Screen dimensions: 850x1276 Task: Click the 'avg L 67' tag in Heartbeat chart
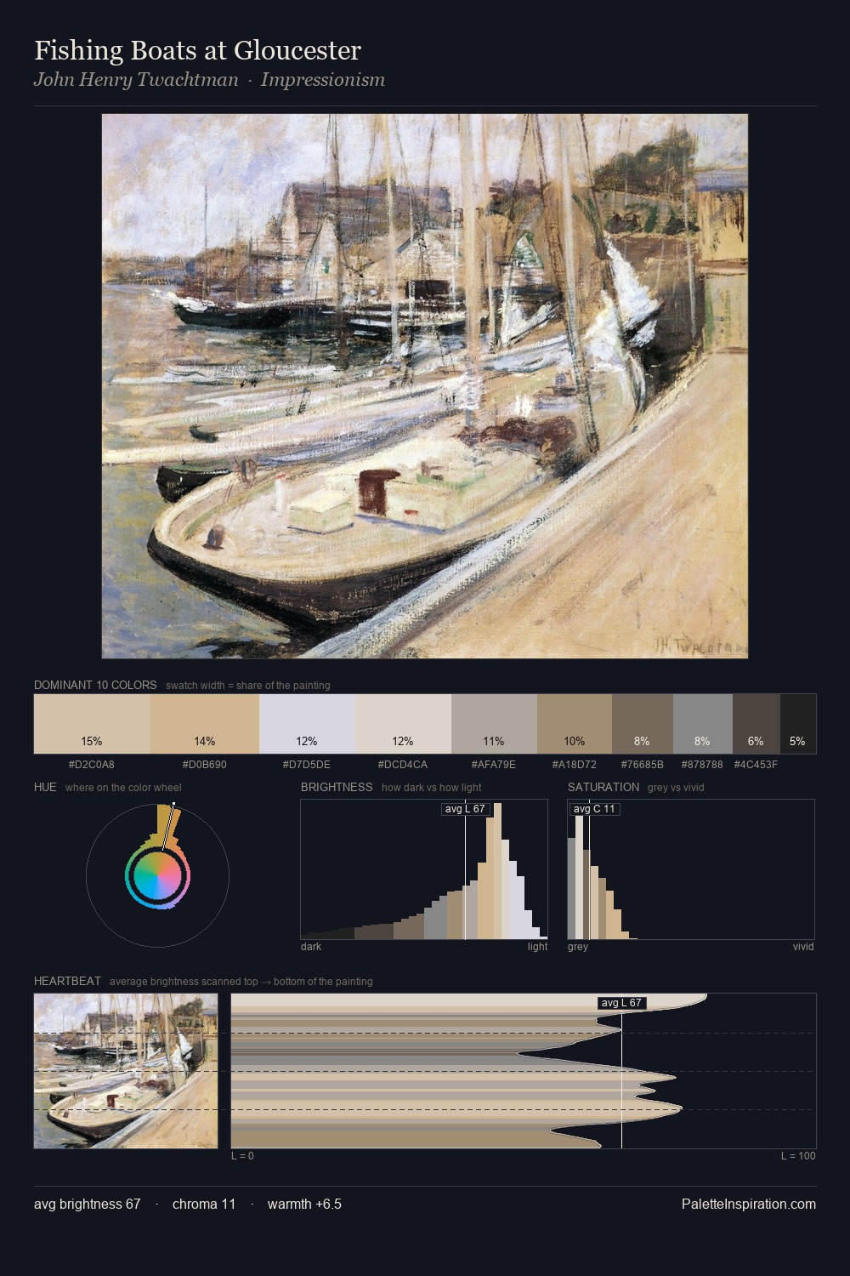pyautogui.click(x=622, y=1003)
